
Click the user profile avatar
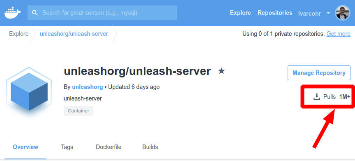point(343,13)
